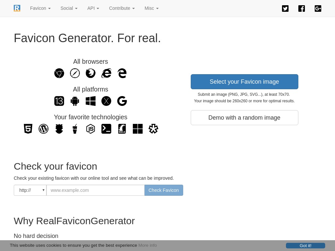Click the HTML5 technology icon

(28, 129)
